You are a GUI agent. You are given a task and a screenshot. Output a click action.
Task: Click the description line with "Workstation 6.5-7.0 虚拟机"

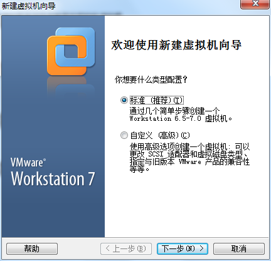coord(181,118)
